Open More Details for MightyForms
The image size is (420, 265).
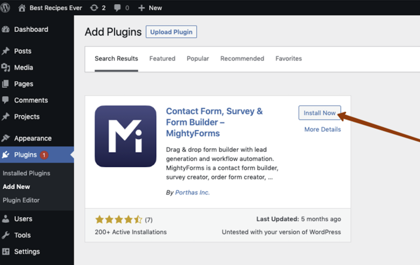pyautogui.click(x=322, y=129)
